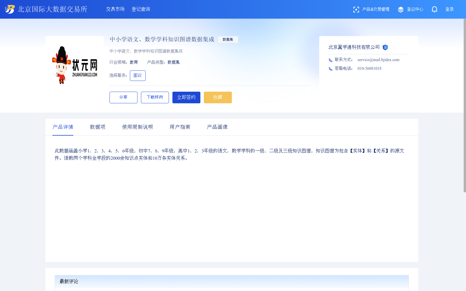Click the 下载样例 button
The height and width of the screenshot is (291, 466).
155,97
